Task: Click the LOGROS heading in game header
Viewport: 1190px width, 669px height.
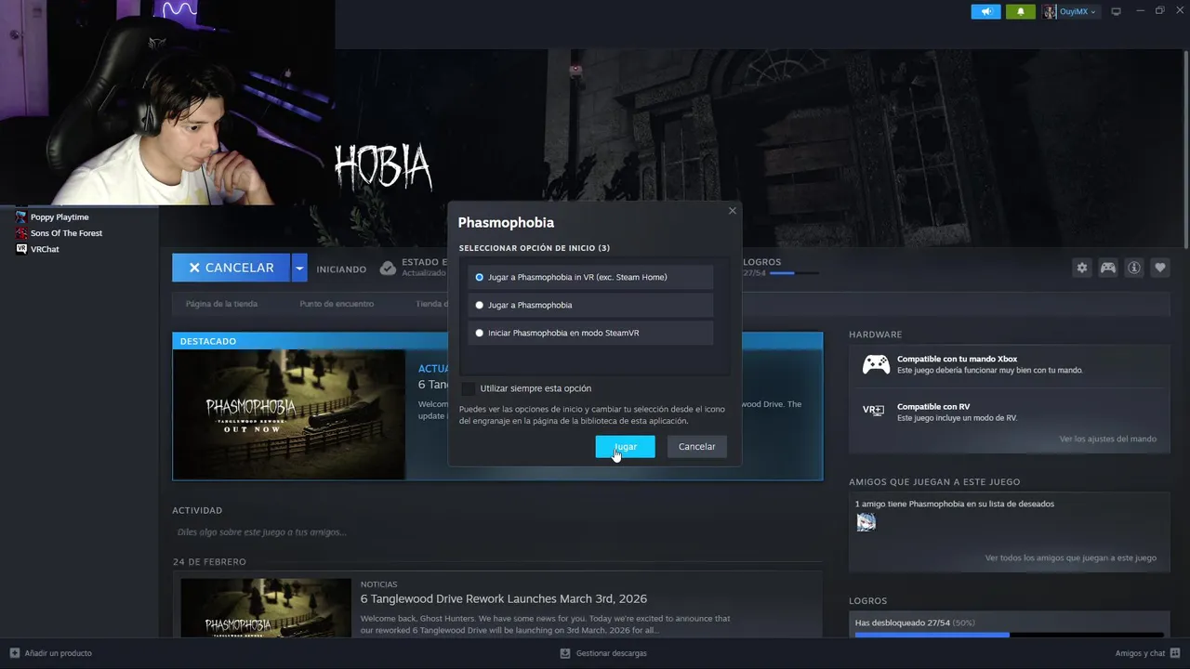Action: pos(762,262)
